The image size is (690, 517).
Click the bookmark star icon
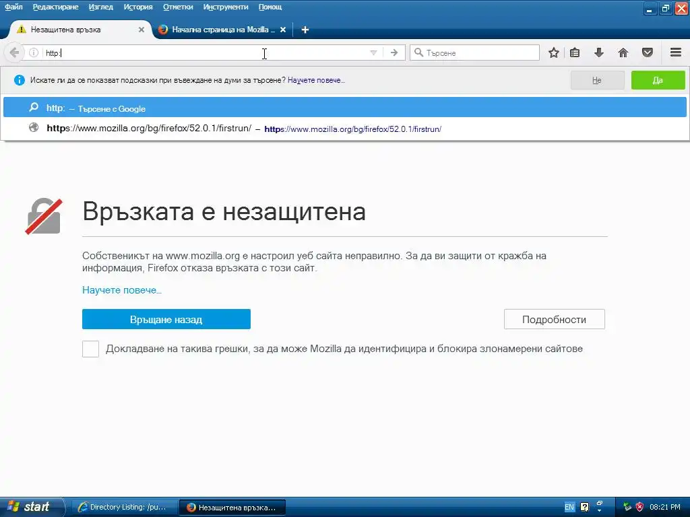pos(554,53)
